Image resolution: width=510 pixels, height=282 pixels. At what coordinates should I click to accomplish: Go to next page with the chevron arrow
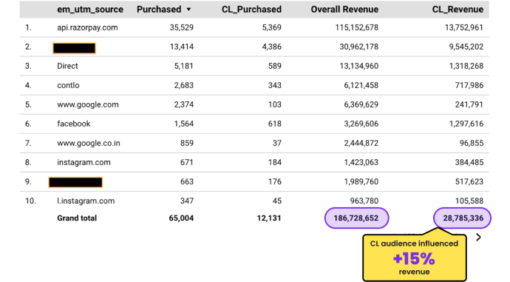pyautogui.click(x=478, y=238)
